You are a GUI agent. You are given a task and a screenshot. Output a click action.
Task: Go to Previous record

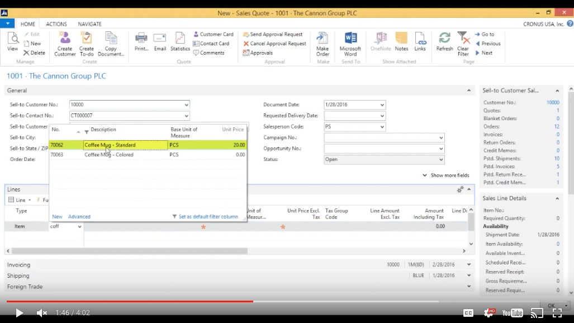coord(488,44)
